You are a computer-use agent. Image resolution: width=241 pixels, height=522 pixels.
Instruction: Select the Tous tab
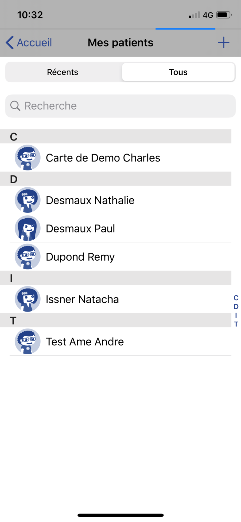(x=178, y=72)
